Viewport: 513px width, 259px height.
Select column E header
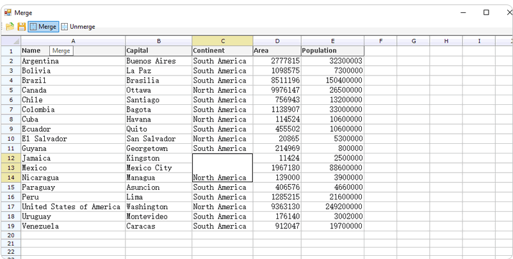(x=332, y=41)
